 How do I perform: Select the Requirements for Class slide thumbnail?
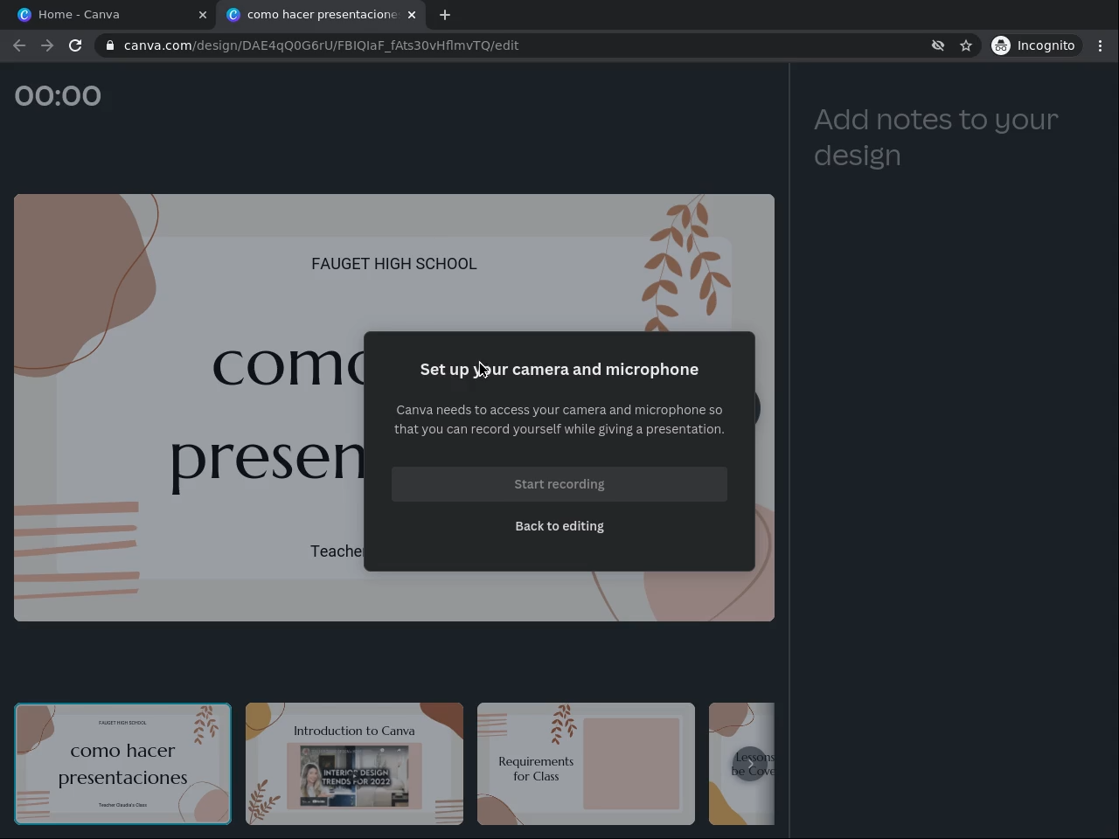click(586, 764)
